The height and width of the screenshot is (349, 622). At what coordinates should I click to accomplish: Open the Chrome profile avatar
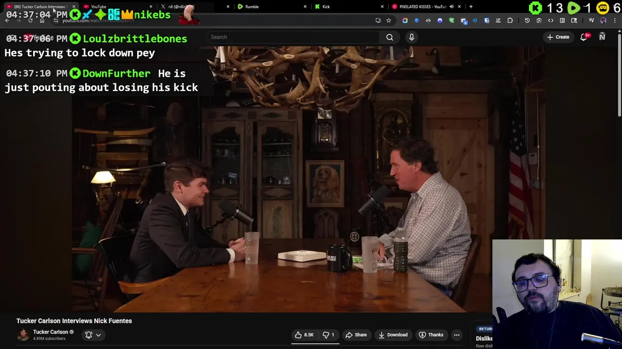pos(603,20)
